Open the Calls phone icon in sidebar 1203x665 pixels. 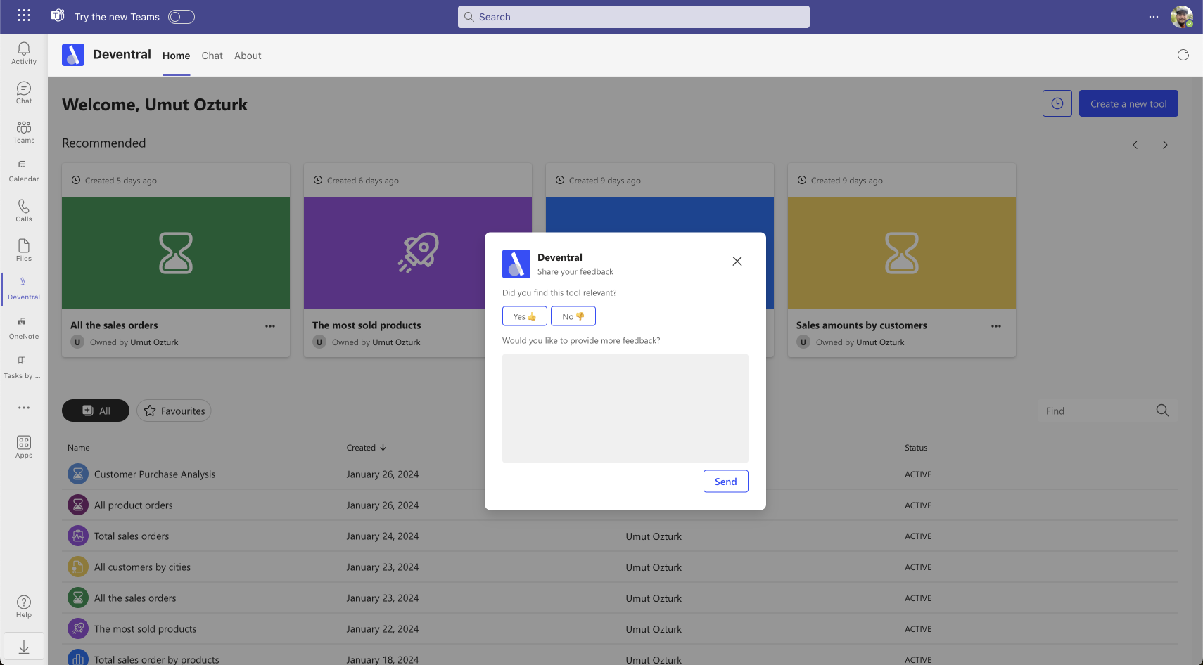coord(24,210)
